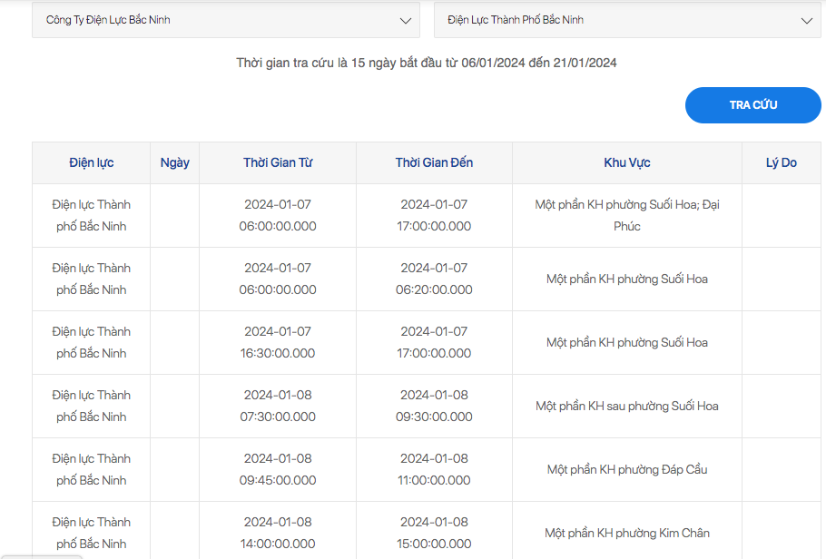This screenshot has width=826, height=559.
Task: Select the Điện lực column header
Action: (x=91, y=162)
